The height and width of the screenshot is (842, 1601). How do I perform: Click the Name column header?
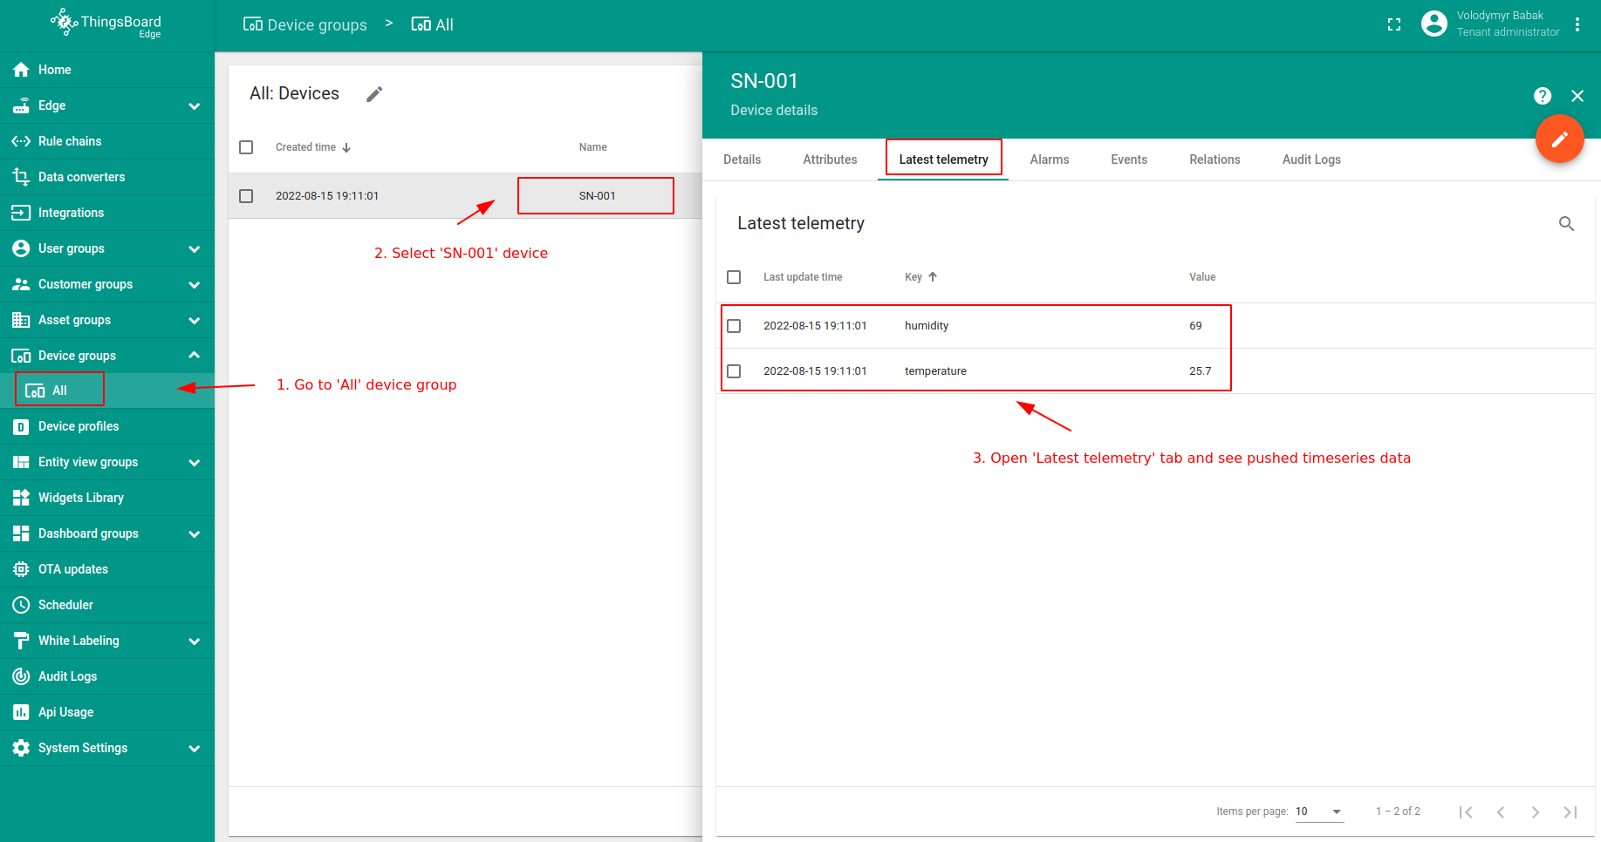(593, 147)
